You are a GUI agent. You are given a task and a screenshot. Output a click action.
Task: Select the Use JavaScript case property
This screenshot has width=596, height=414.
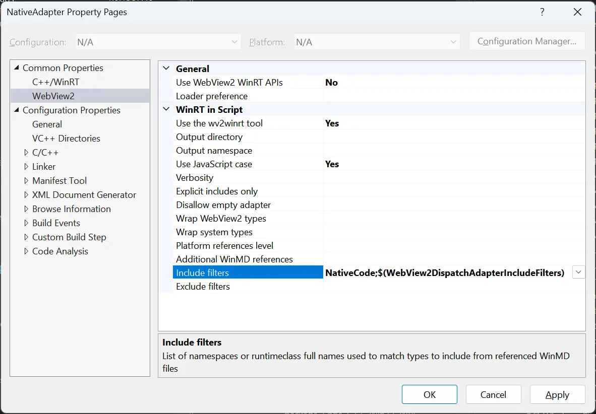pyautogui.click(x=214, y=164)
